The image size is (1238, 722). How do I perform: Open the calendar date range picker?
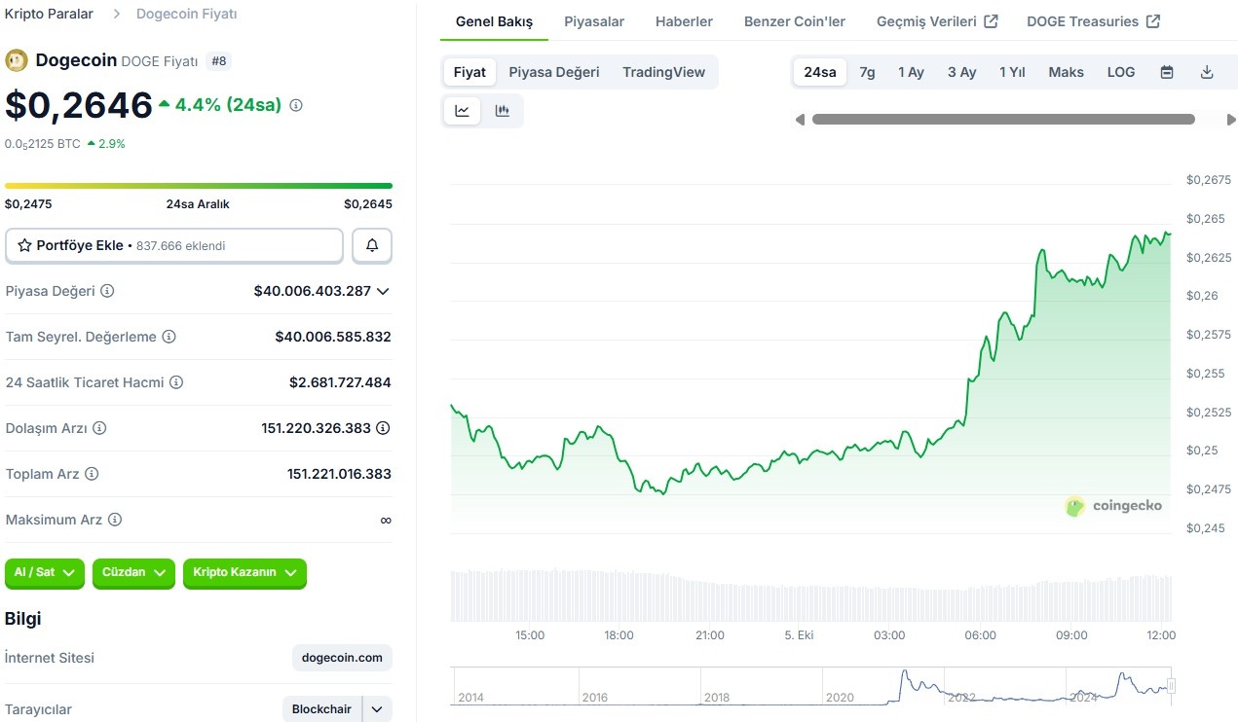(1167, 72)
